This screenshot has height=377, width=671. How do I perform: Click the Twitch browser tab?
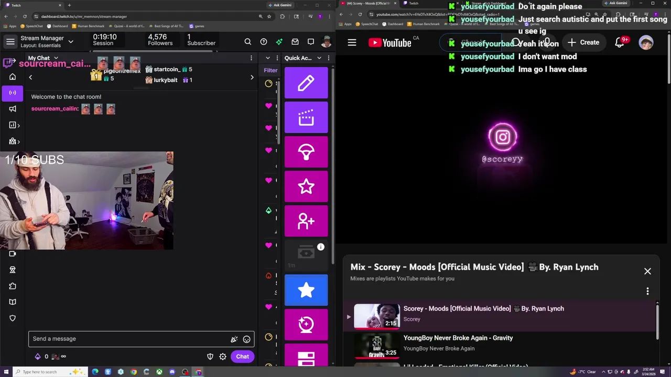tap(31, 5)
